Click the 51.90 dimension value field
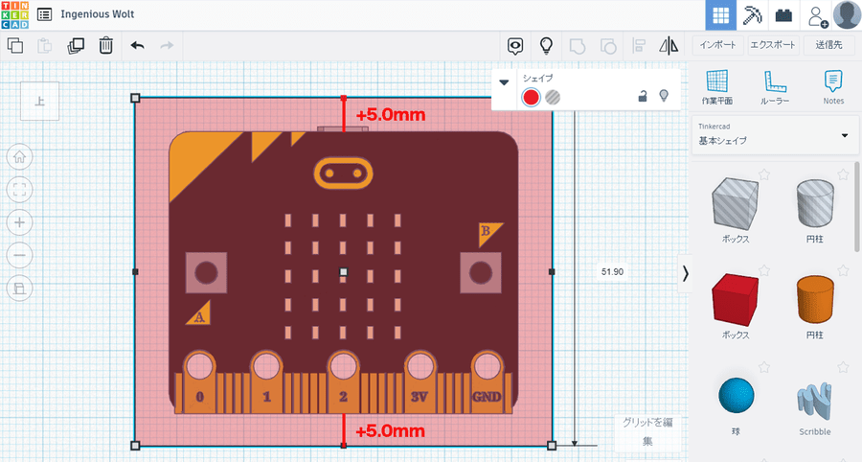Screen dimensions: 862x462 pyautogui.click(x=612, y=271)
